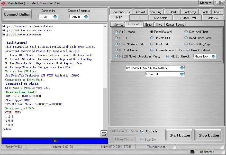Image resolution: width=226 pixels, height=155 pixels.
Task: Click the Ready(MTK) status text
Action: pos(14,147)
